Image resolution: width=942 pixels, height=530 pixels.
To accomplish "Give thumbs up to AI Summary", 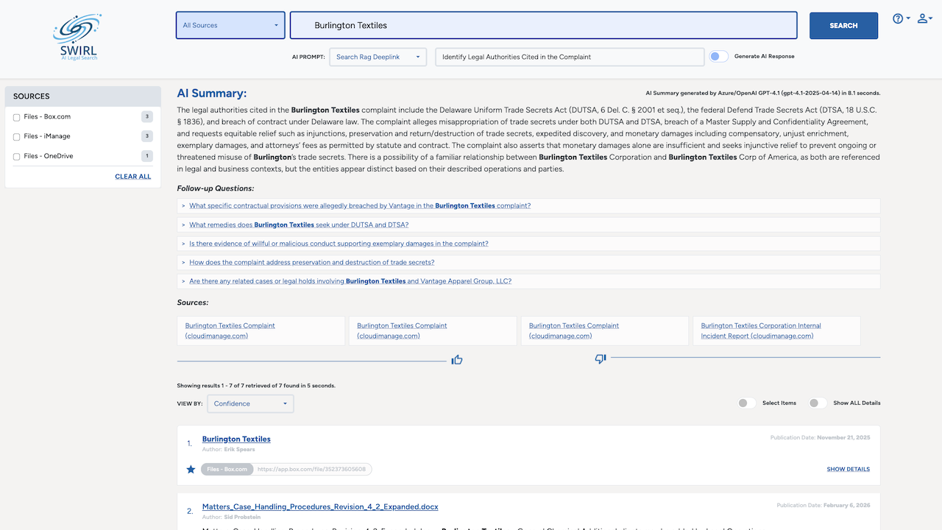I will point(457,359).
